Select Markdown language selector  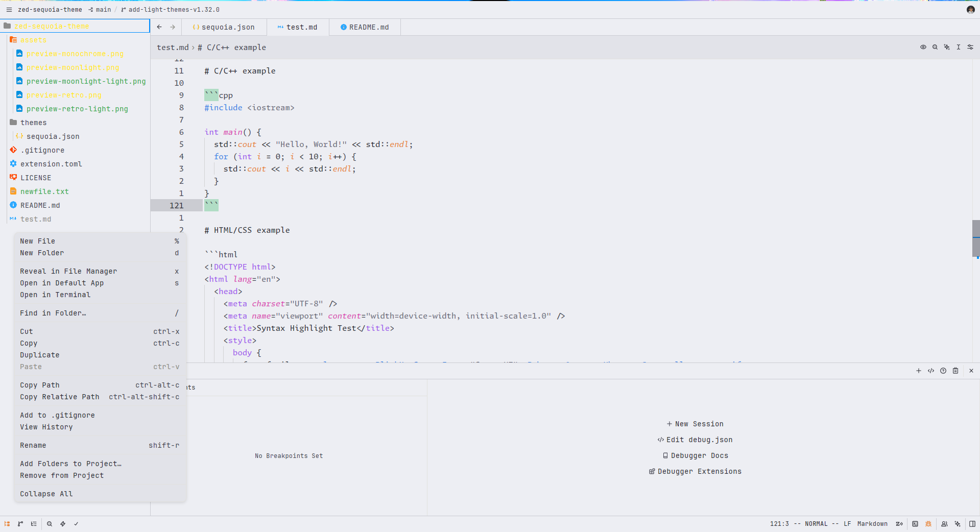pos(872,524)
